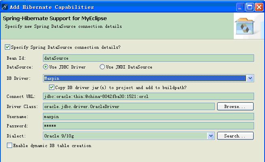The height and width of the screenshot is (162, 265).
Task: Click the Password: label
Action: coord(17,126)
